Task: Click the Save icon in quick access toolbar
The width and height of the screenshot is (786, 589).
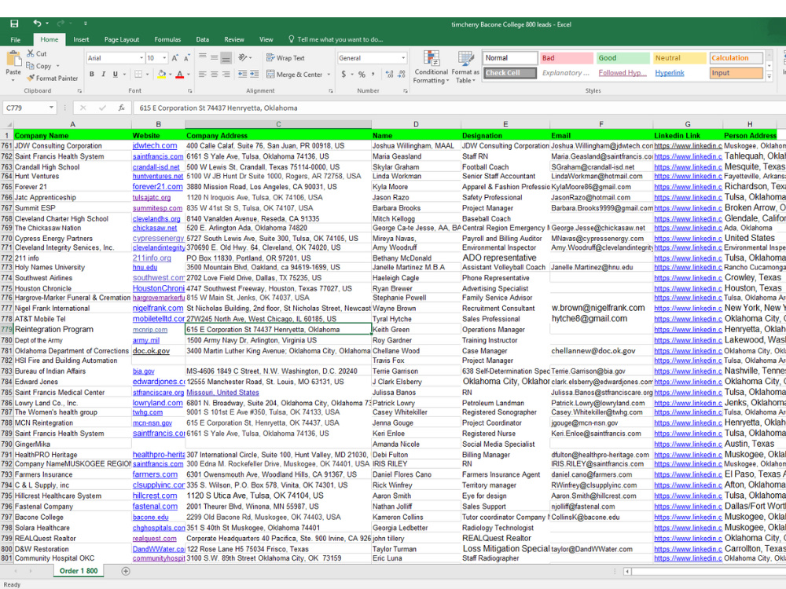Action: [x=14, y=24]
